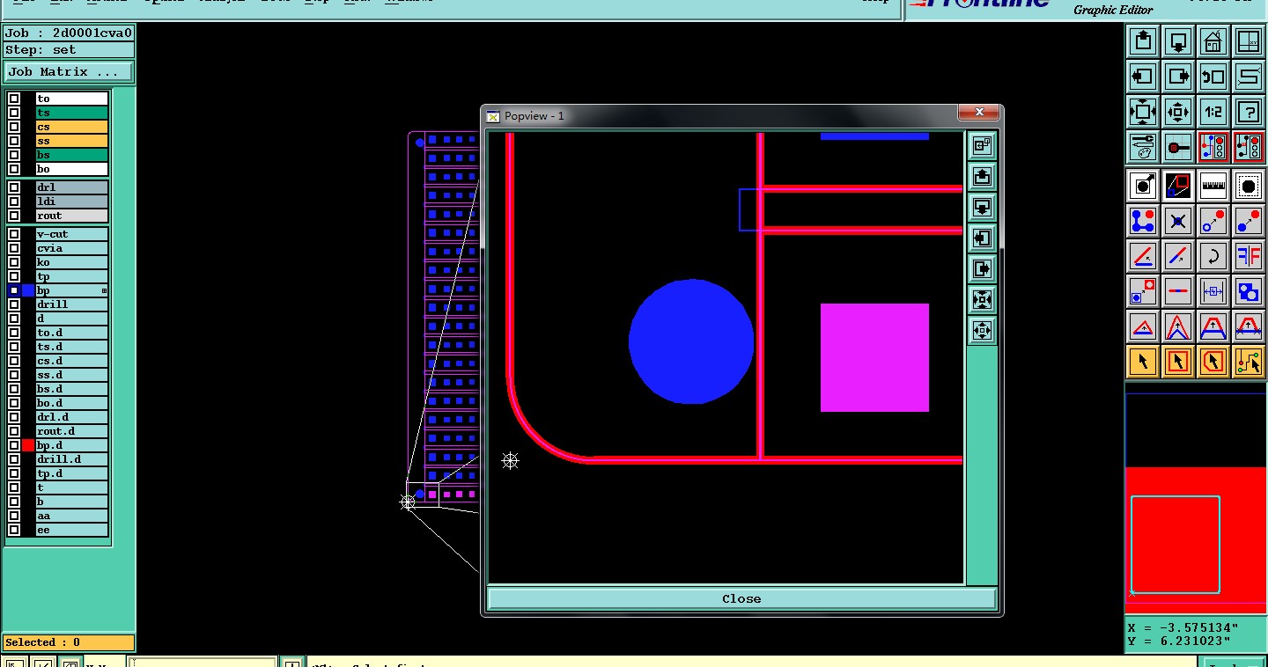Select the mirror F icon
The width and height of the screenshot is (1268, 667).
tap(1249, 255)
